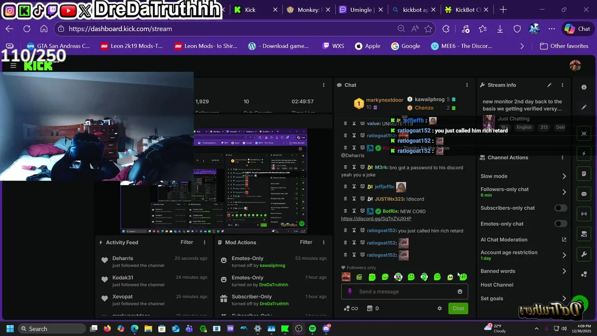
Task: Click the three-dots cluster sidebar icon
Action: [x=584, y=274]
